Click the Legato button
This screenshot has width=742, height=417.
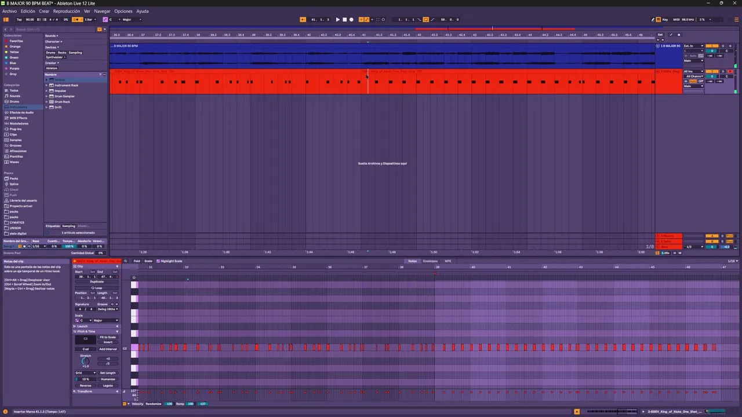pos(108,386)
